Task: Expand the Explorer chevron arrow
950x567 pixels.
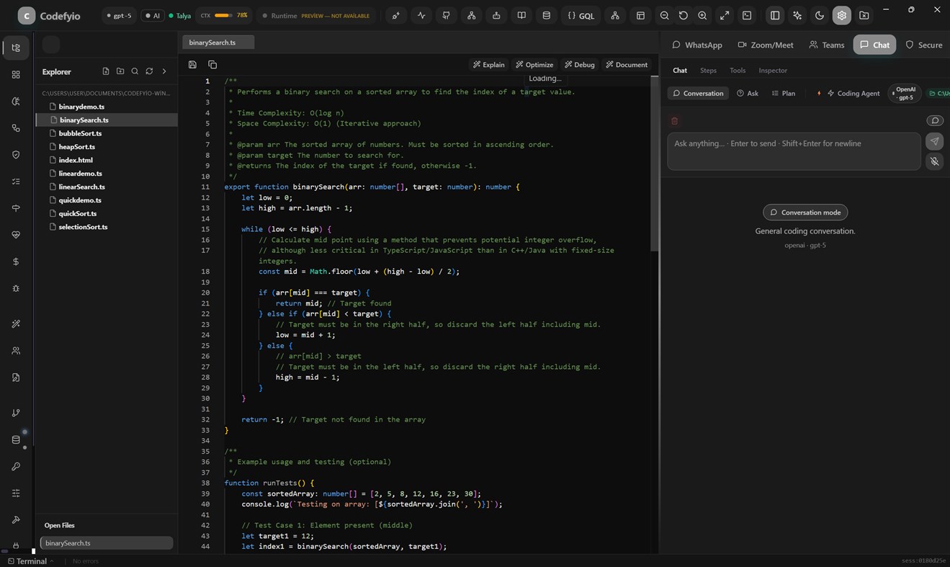Action: pos(164,71)
